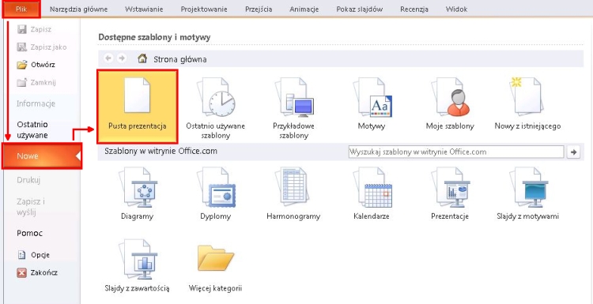Switch to the Widok tab
Screen dimensions: 593x304
point(456,9)
